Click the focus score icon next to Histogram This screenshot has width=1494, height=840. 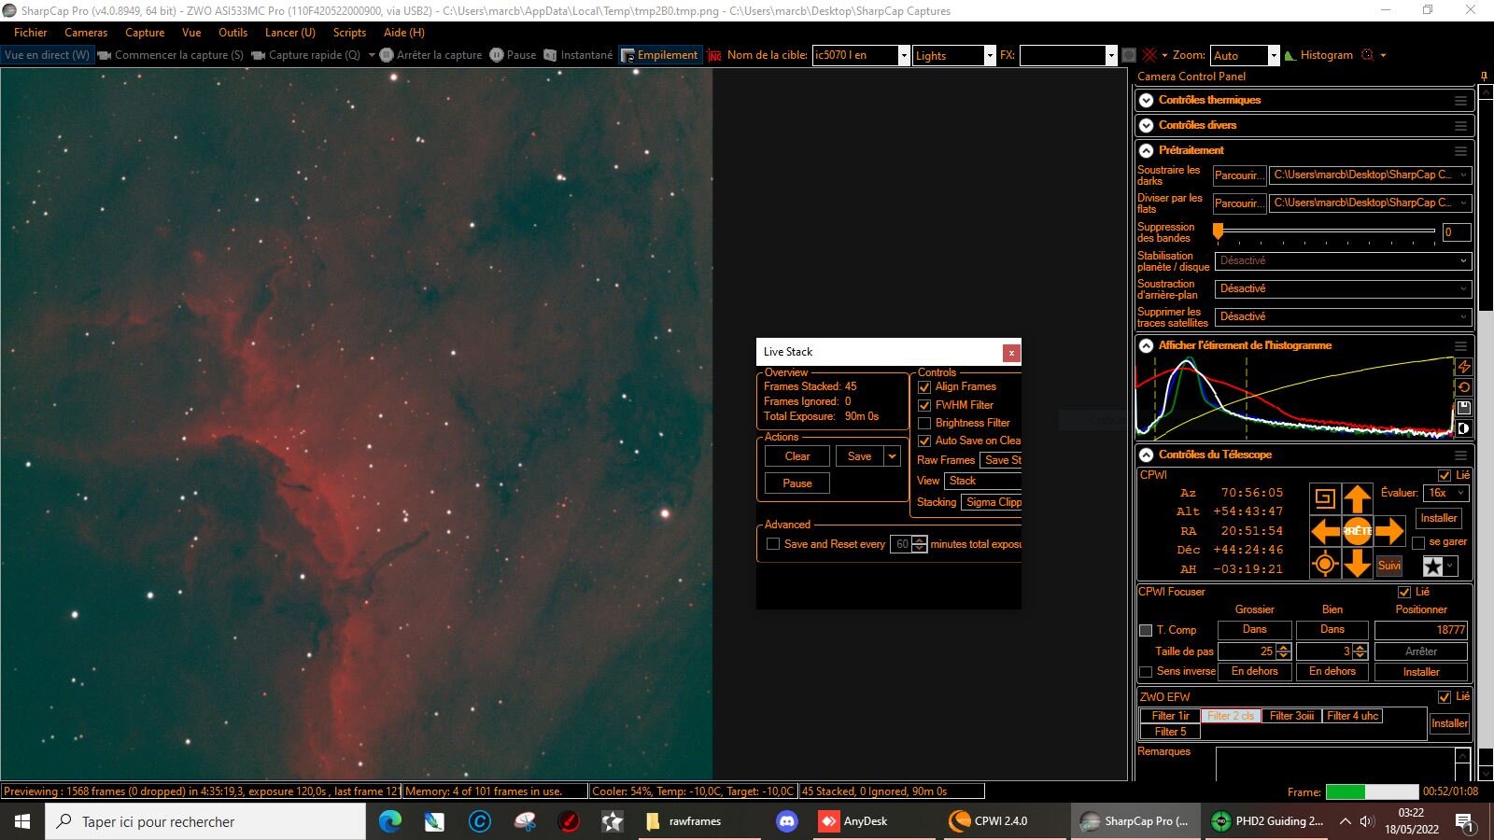coord(1368,55)
